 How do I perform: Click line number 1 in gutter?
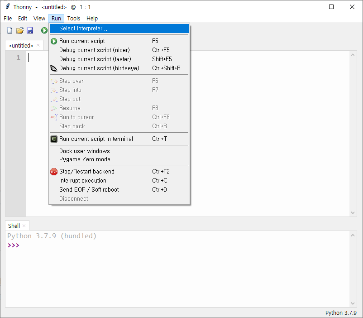tap(18, 58)
